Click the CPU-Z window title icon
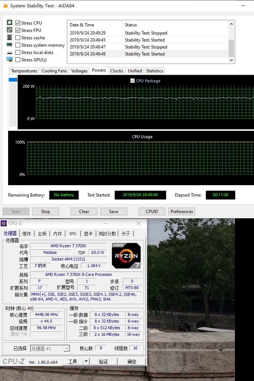The width and height of the screenshot is (254, 381). [x=4, y=223]
